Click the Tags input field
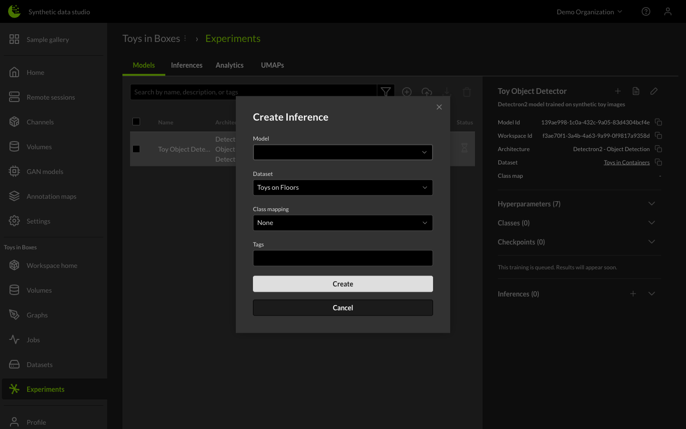Image resolution: width=686 pixels, height=429 pixels. point(343,258)
